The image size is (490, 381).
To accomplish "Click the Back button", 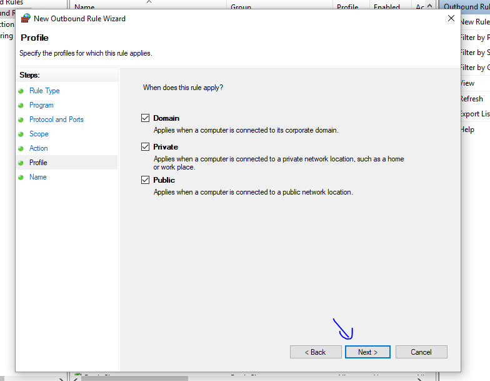I will [316, 352].
